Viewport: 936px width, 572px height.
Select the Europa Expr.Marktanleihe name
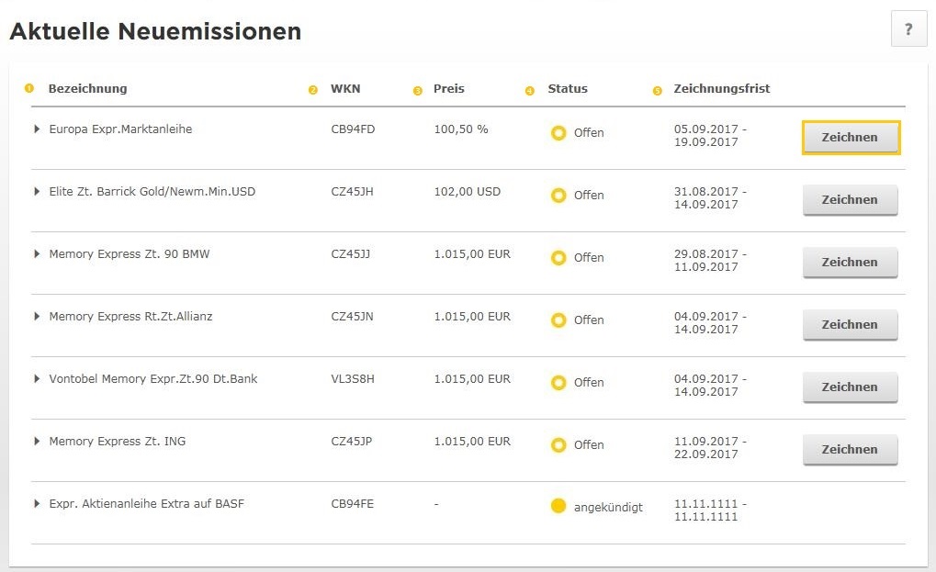(x=120, y=129)
